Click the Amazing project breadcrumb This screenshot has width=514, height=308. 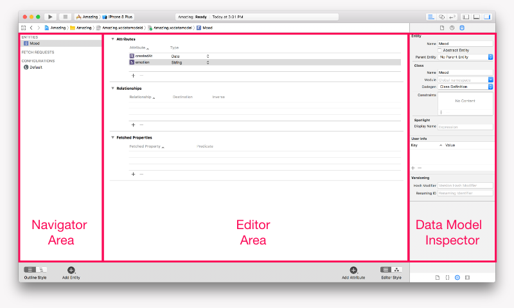pyautogui.click(x=55, y=28)
